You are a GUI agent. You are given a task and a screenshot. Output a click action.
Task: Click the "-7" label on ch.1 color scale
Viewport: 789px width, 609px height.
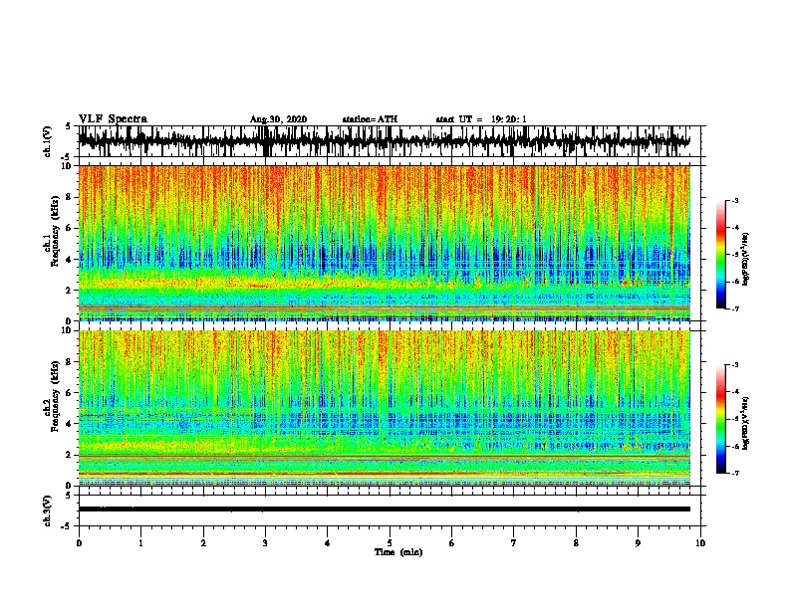click(735, 308)
